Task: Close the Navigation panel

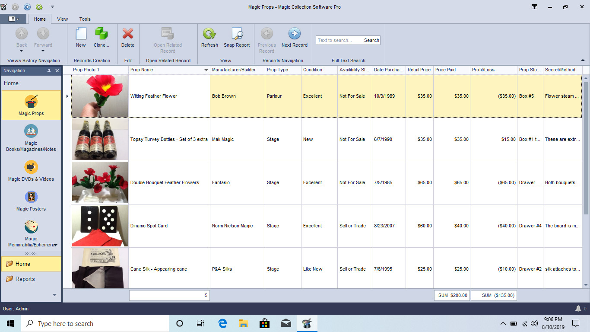Action: tap(57, 70)
